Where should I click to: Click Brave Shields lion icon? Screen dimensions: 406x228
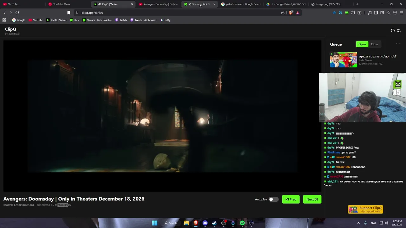[291, 13]
